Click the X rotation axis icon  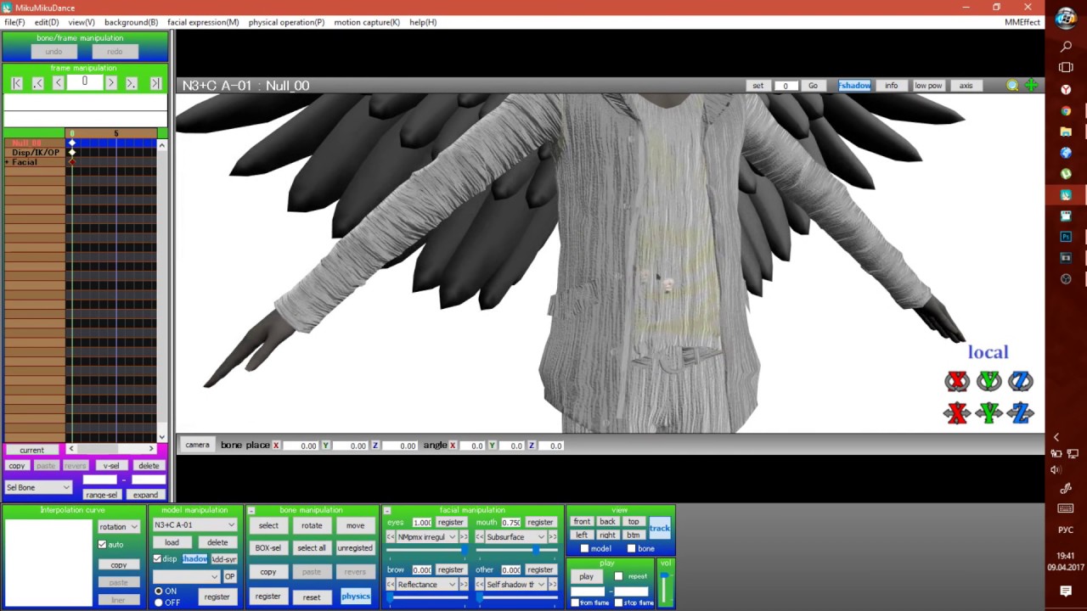(957, 381)
